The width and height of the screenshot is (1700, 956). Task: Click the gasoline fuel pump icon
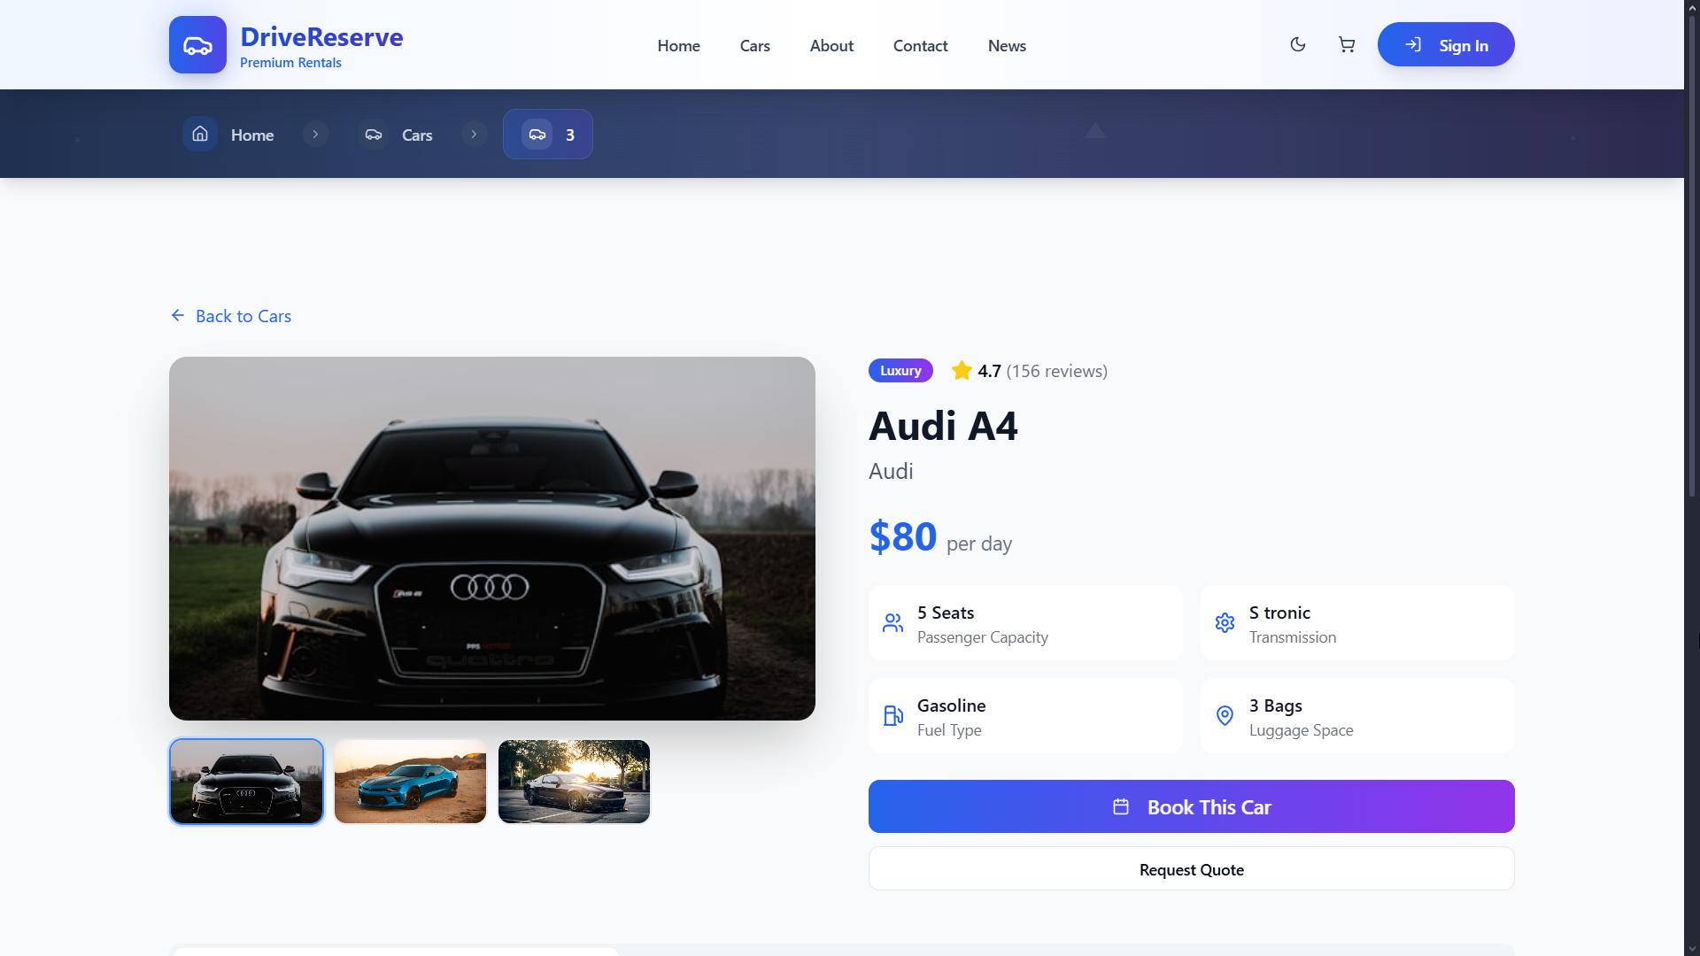tap(892, 716)
